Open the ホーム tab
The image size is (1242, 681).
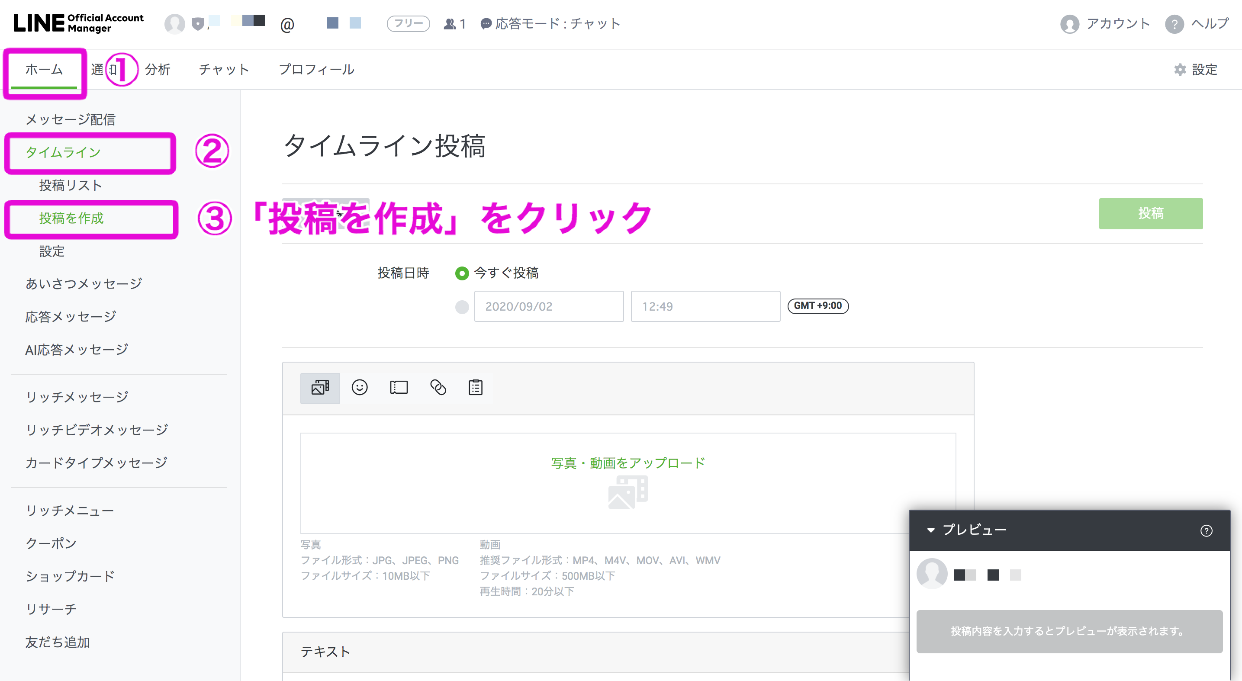pos(44,69)
